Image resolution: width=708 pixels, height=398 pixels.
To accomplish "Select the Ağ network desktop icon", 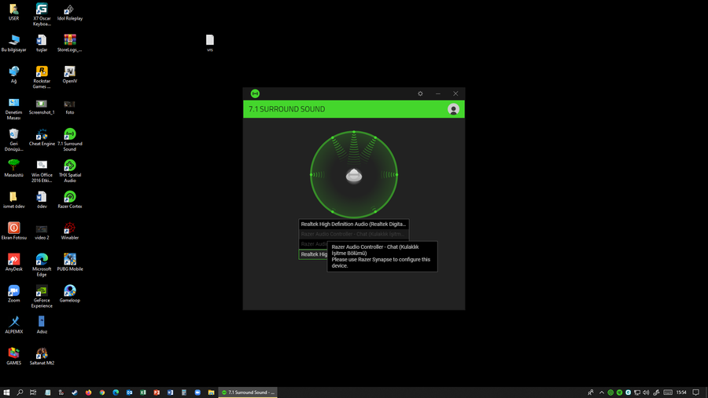I will click(x=14, y=75).
